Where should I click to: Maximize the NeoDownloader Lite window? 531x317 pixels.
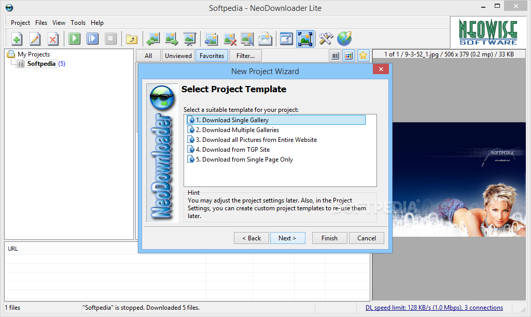click(x=497, y=6)
